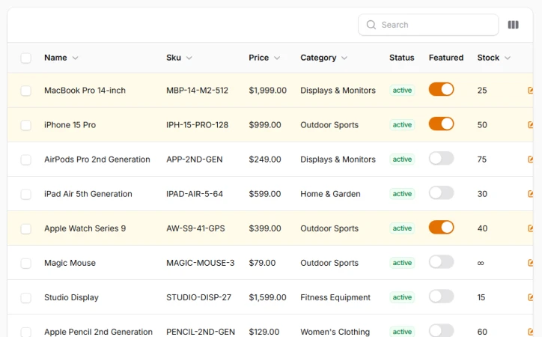Screen dimensions: 542x337
Task: Disable Featured toggle for MacBook Pro 14-inch
Action: tap(442, 89)
